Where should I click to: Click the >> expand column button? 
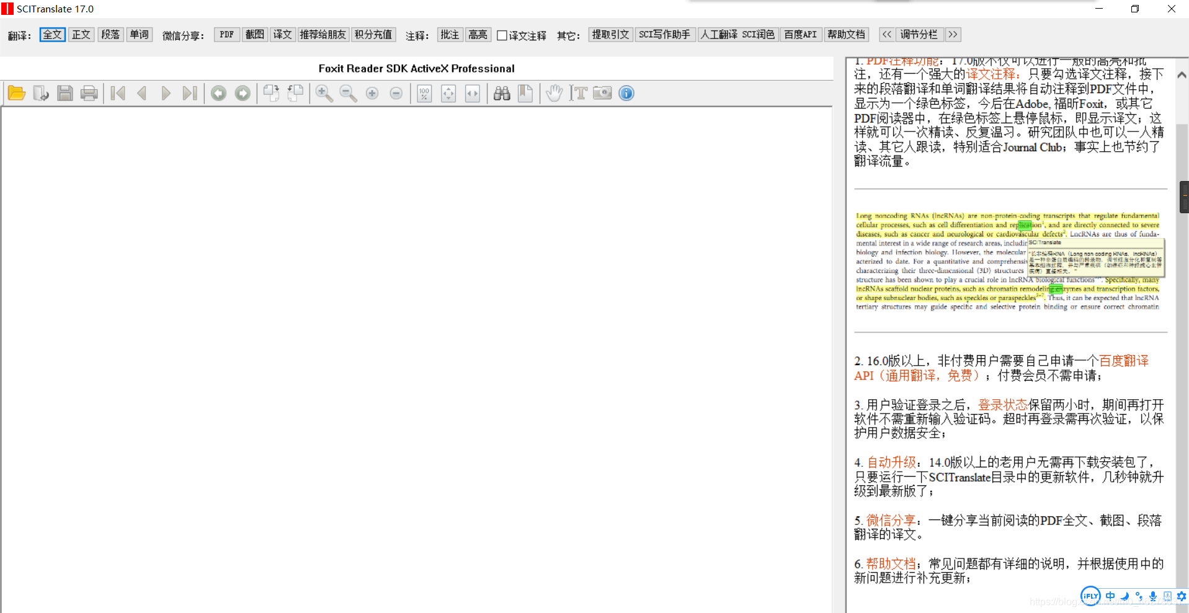coord(953,35)
